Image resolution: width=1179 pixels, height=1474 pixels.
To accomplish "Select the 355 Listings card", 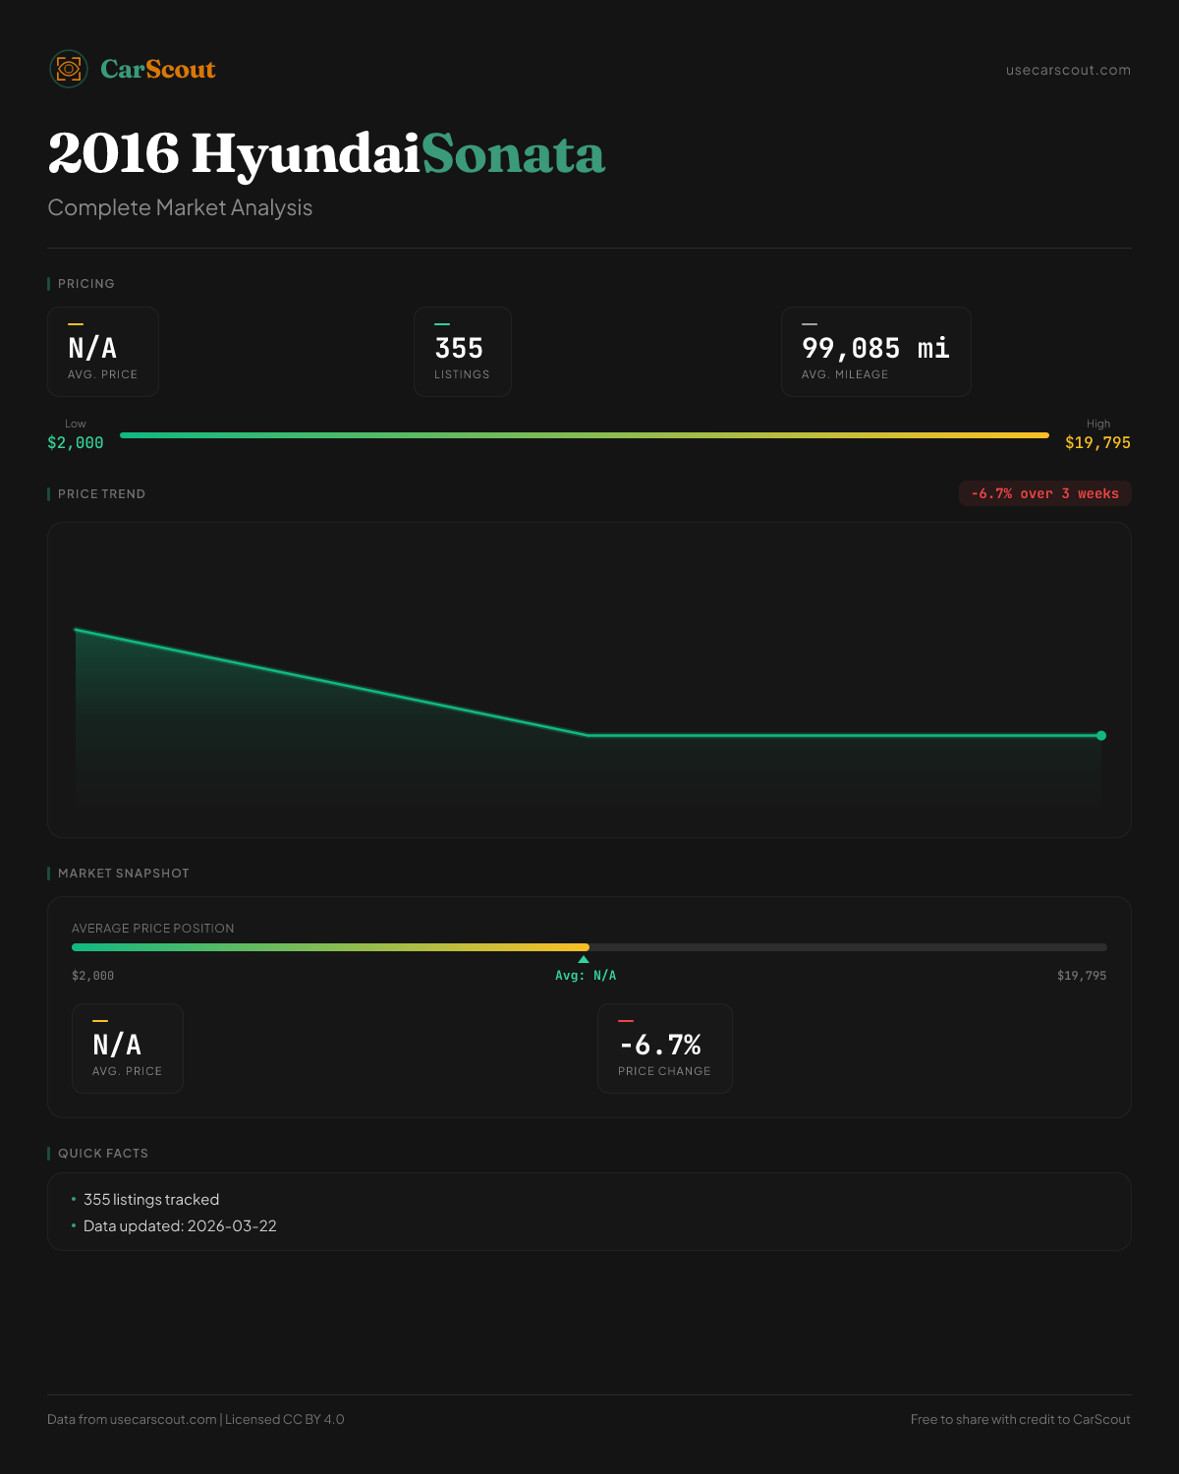I will 462,352.
